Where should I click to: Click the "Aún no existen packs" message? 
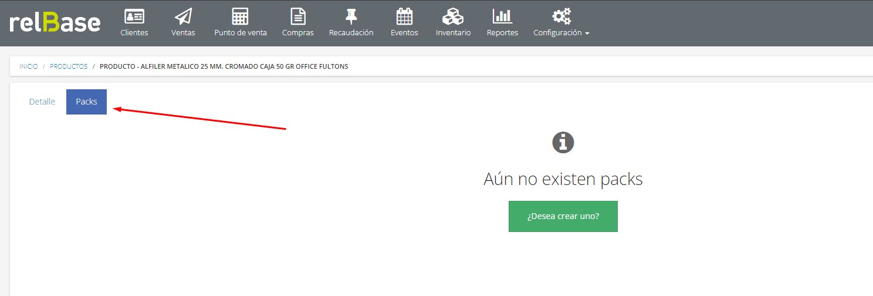pyautogui.click(x=563, y=179)
